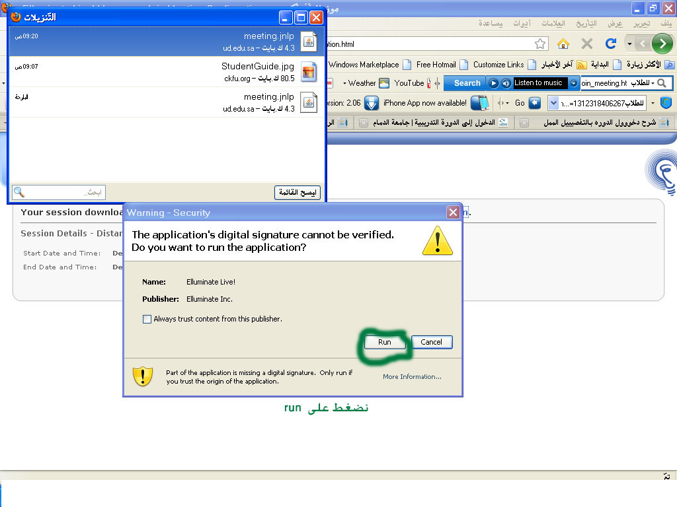Open the More Information link

(x=412, y=377)
